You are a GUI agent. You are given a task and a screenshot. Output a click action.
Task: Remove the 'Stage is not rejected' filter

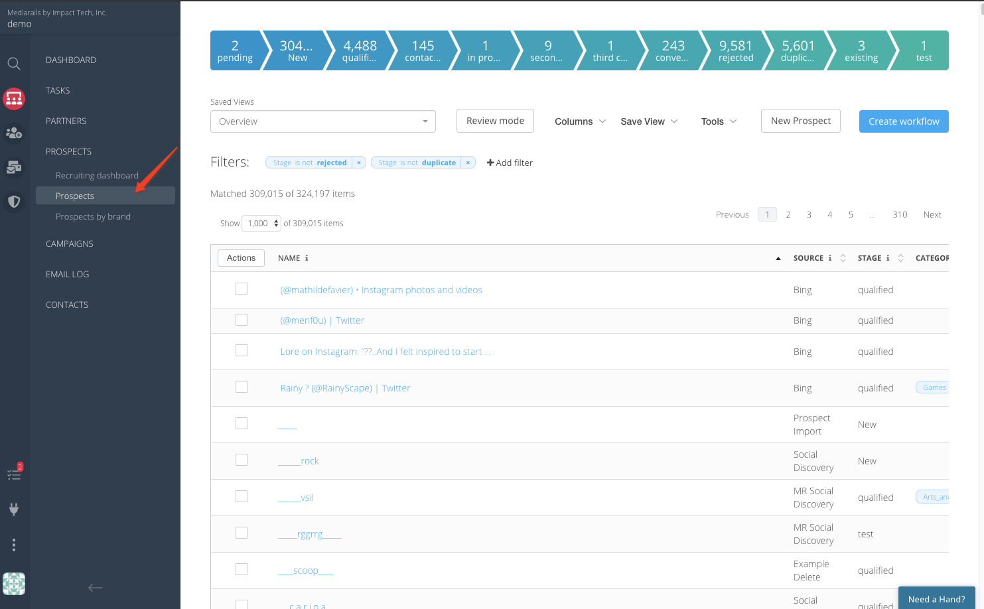358,163
